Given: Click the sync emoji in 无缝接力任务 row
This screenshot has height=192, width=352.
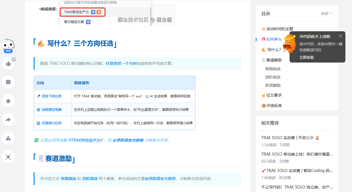Looking at the screenshot, I should pos(38,123).
